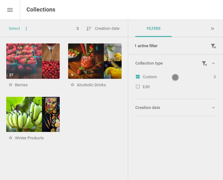
Task: Toggle sort order icon beside Creation date
Action: pos(89,29)
